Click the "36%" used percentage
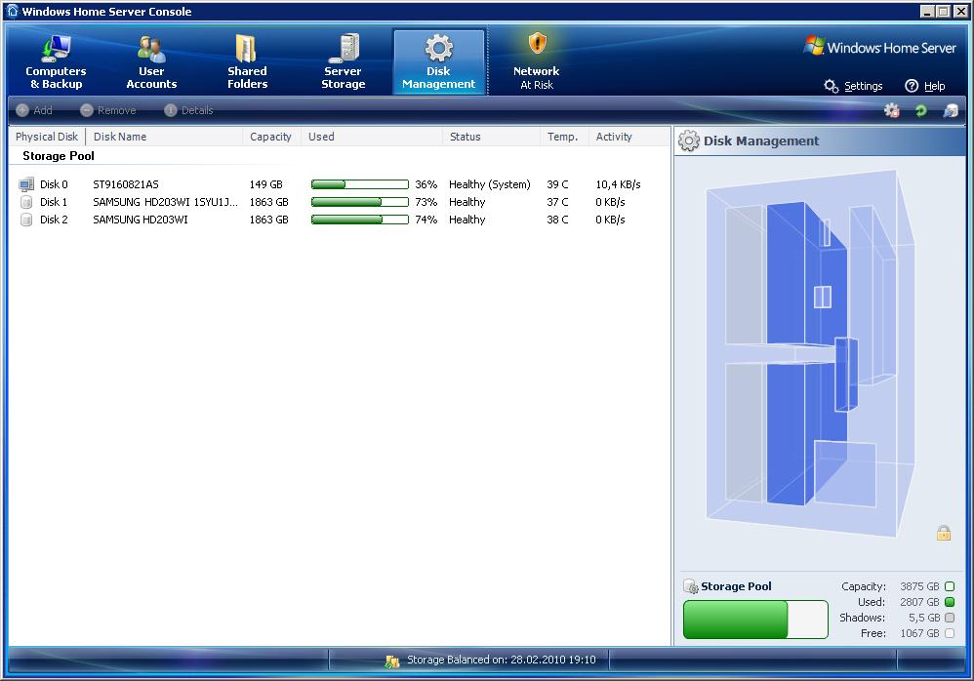974x681 pixels. (426, 184)
